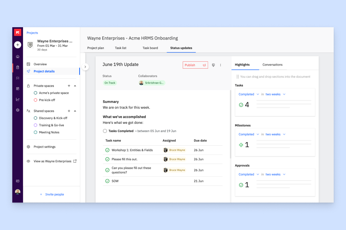
Task: Click the user profile avatar
Action: (18, 192)
